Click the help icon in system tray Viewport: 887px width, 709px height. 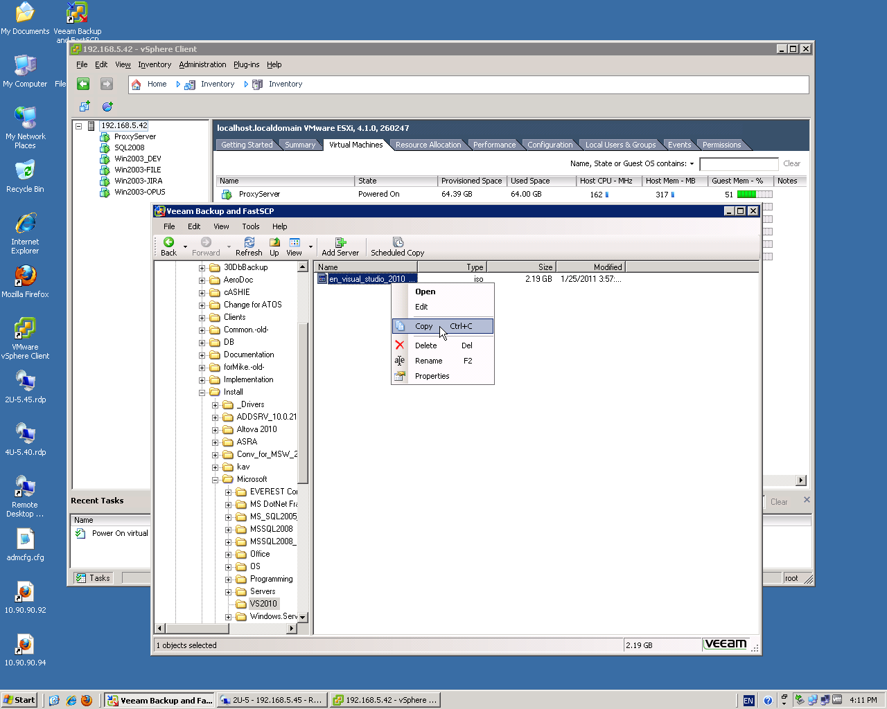coord(768,700)
